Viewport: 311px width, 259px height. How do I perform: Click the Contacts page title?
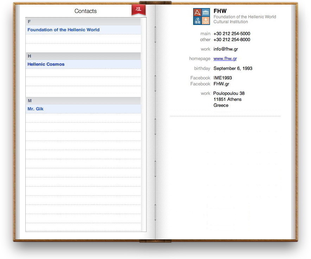(85, 11)
